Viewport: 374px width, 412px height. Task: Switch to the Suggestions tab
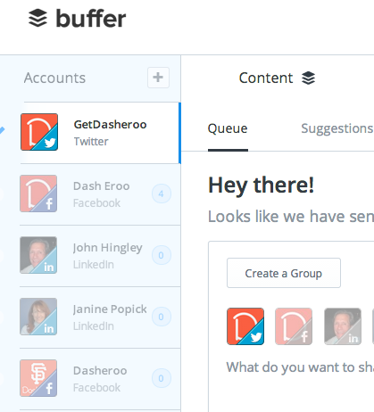point(337,128)
